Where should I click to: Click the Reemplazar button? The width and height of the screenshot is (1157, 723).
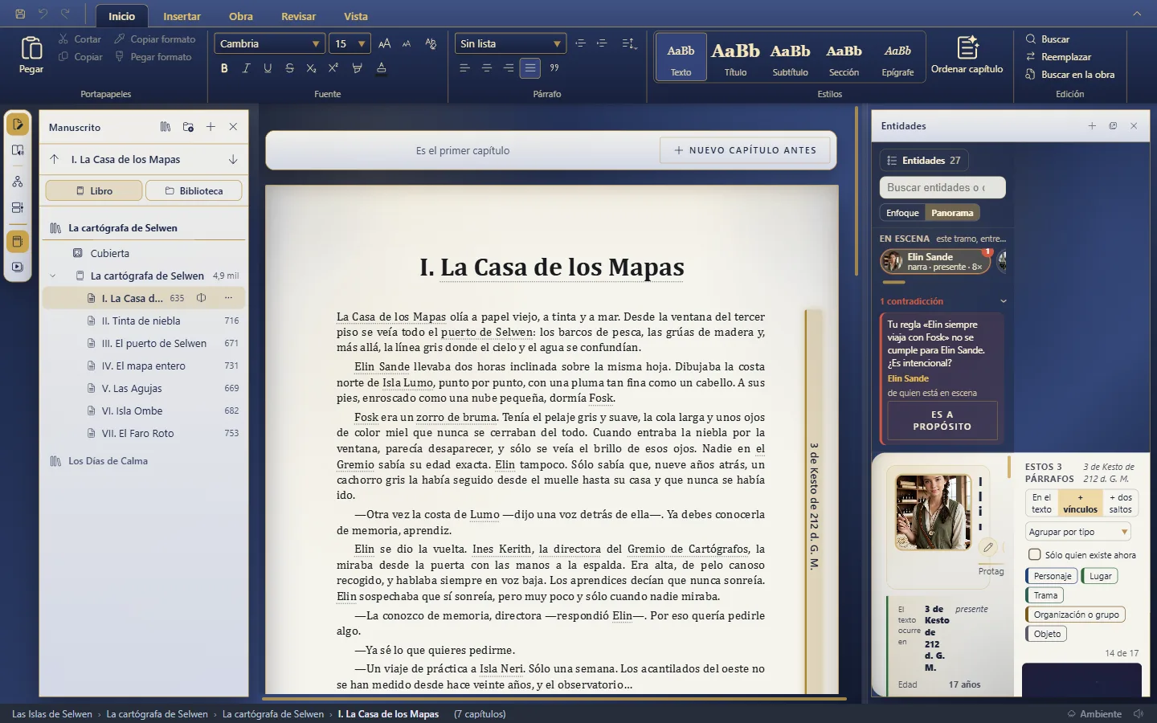pos(1058,57)
